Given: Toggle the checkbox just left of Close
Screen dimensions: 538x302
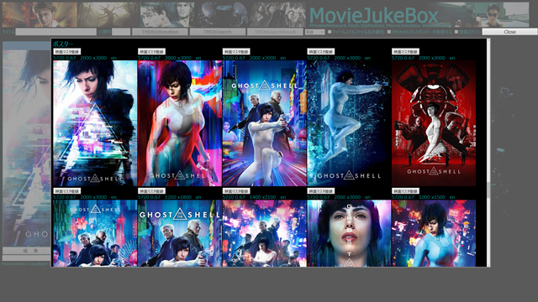Looking at the screenshot, I should pos(456,32).
